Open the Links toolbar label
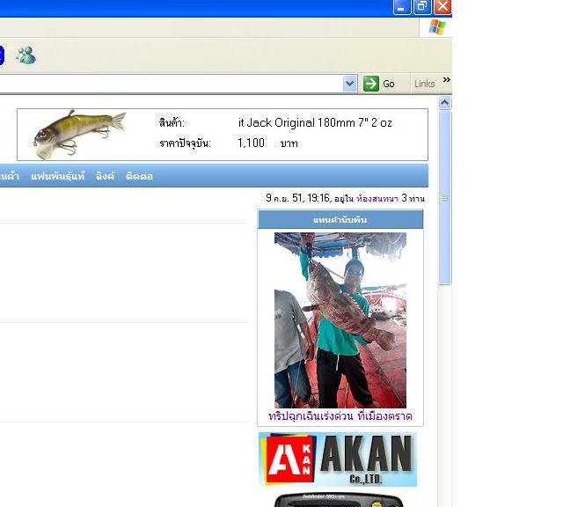Screen dimensions: 563x507 tap(424, 84)
